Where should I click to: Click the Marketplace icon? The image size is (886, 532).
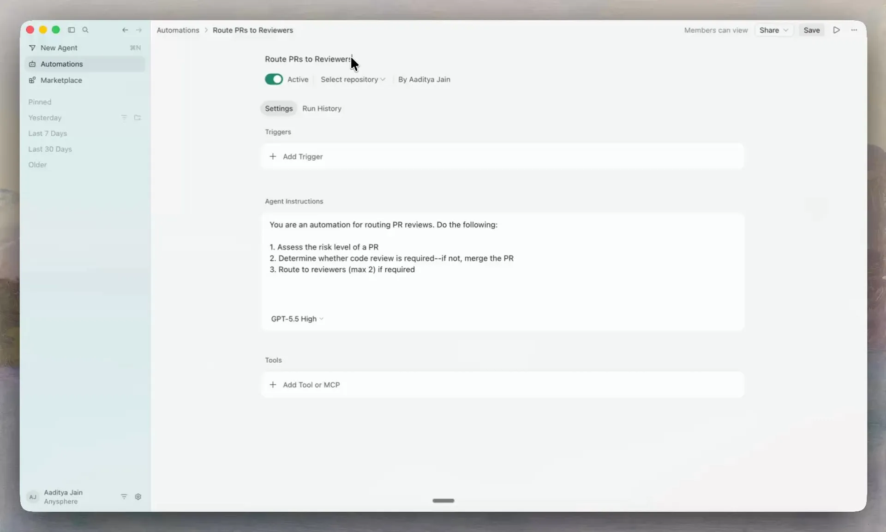pos(32,80)
